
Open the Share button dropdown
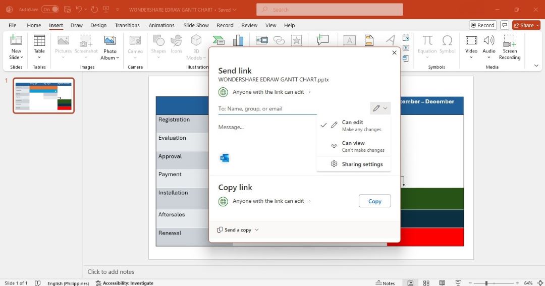point(537,25)
